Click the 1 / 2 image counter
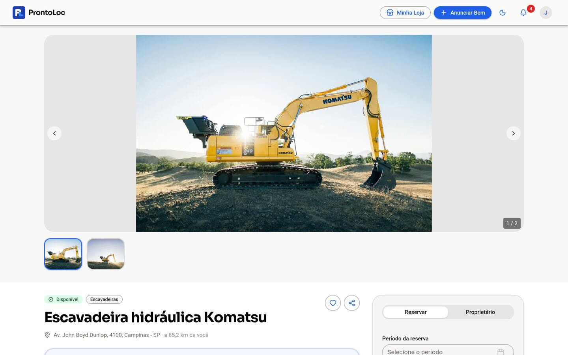Viewport: 568px width, 355px height. 512,223
